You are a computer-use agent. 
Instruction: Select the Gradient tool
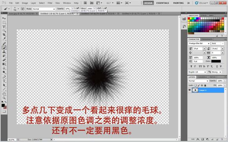pyautogui.click(x=4, y=64)
